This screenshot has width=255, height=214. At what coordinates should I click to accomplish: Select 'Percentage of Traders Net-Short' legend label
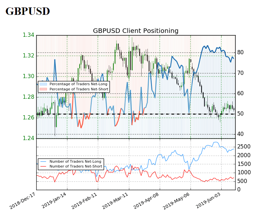79,89
